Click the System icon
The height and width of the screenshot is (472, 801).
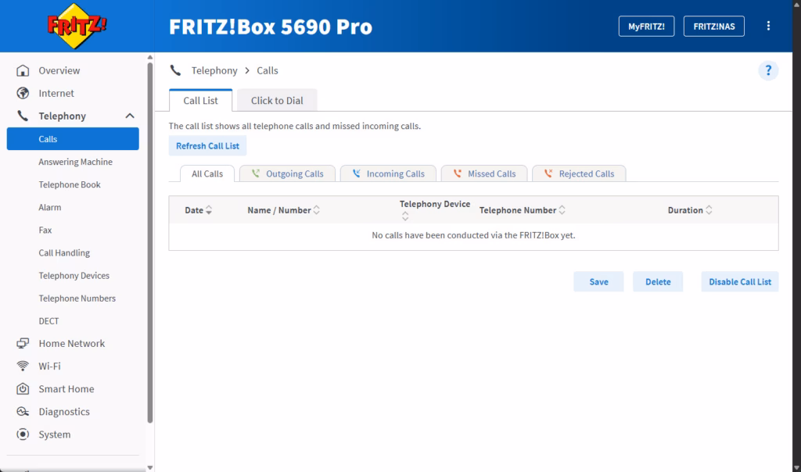click(23, 434)
